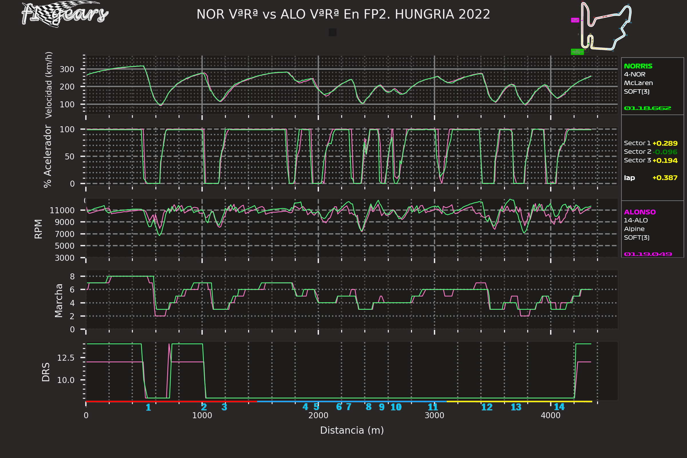This screenshot has width=687, height=458.
Task: Click Norris lap time 01.18.662
Action: [x=647, y=108]
